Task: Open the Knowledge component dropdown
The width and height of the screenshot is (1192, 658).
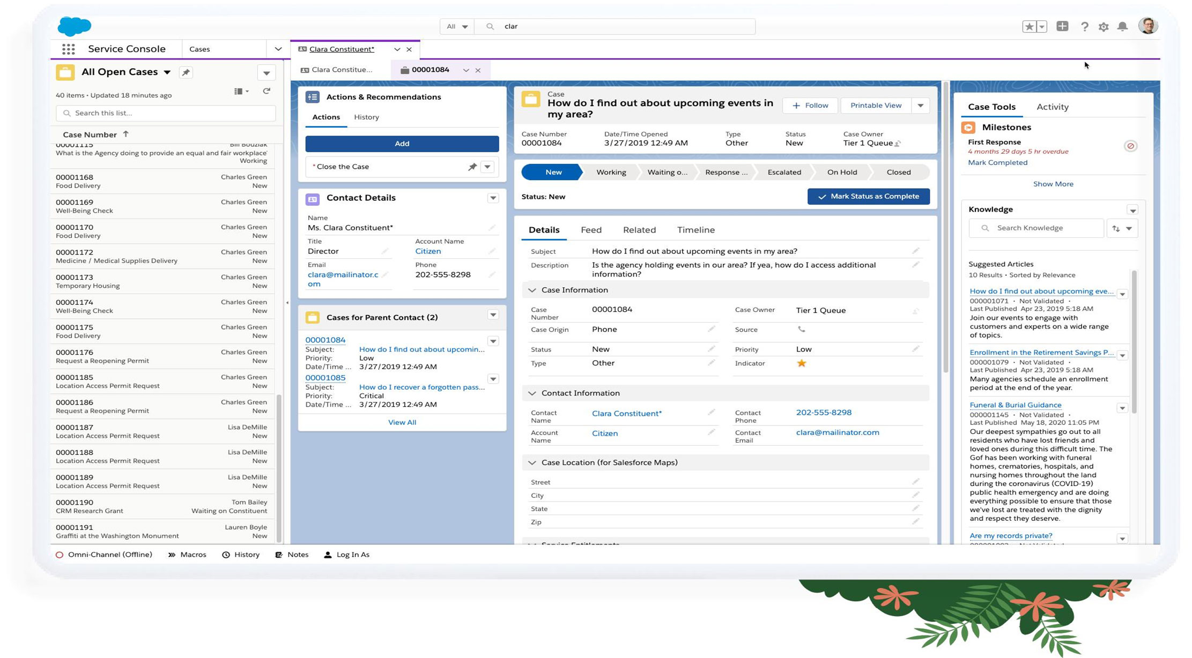Action: point(1132,210)
